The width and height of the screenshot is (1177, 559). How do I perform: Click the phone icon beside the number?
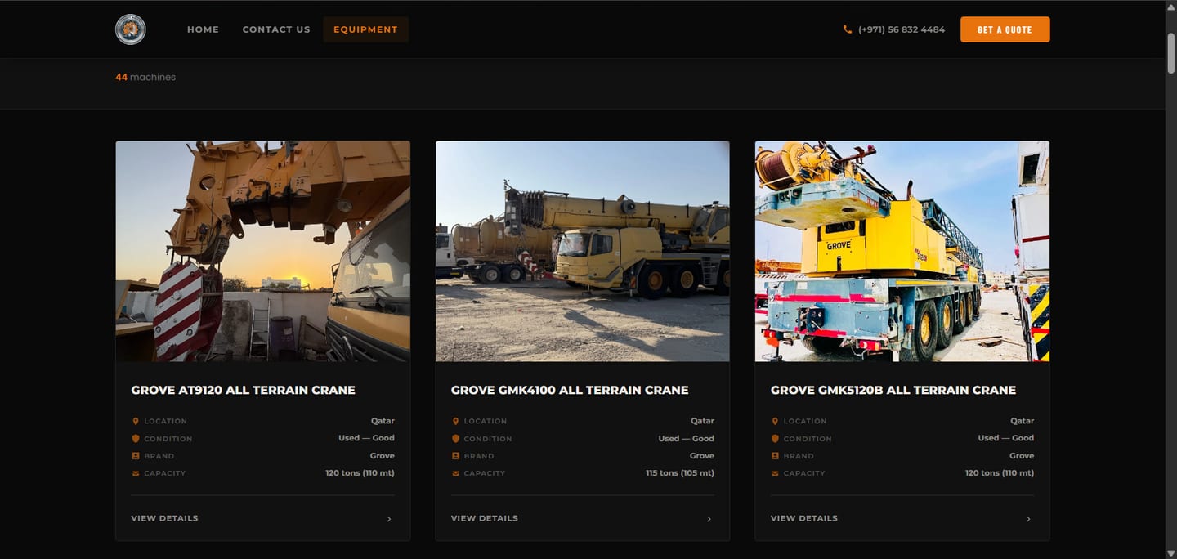tap(848, 29)
